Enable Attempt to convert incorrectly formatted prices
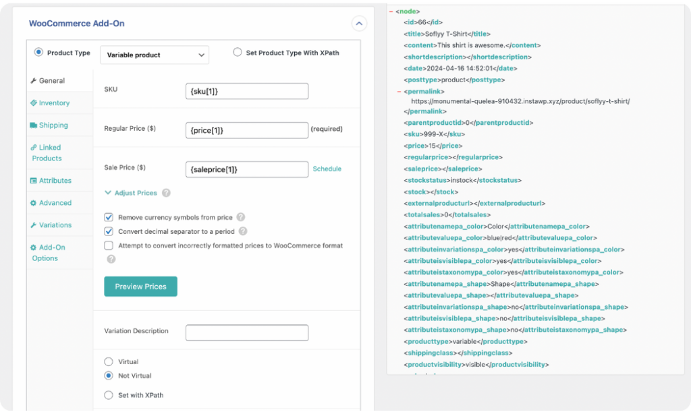The image size is (691, 414). pyautogui.click(x=109, y=245)
